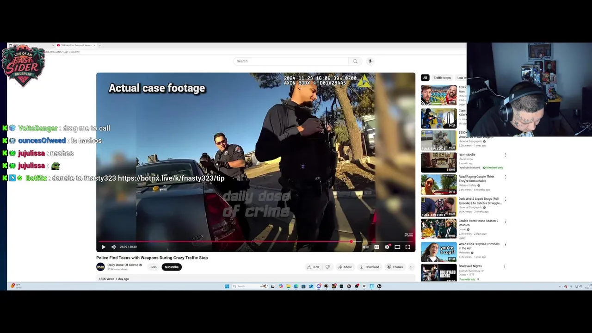Screen dimensions: 592x333
Task: Open options menu for Coulda Been House video
Action: click(506, 222)
